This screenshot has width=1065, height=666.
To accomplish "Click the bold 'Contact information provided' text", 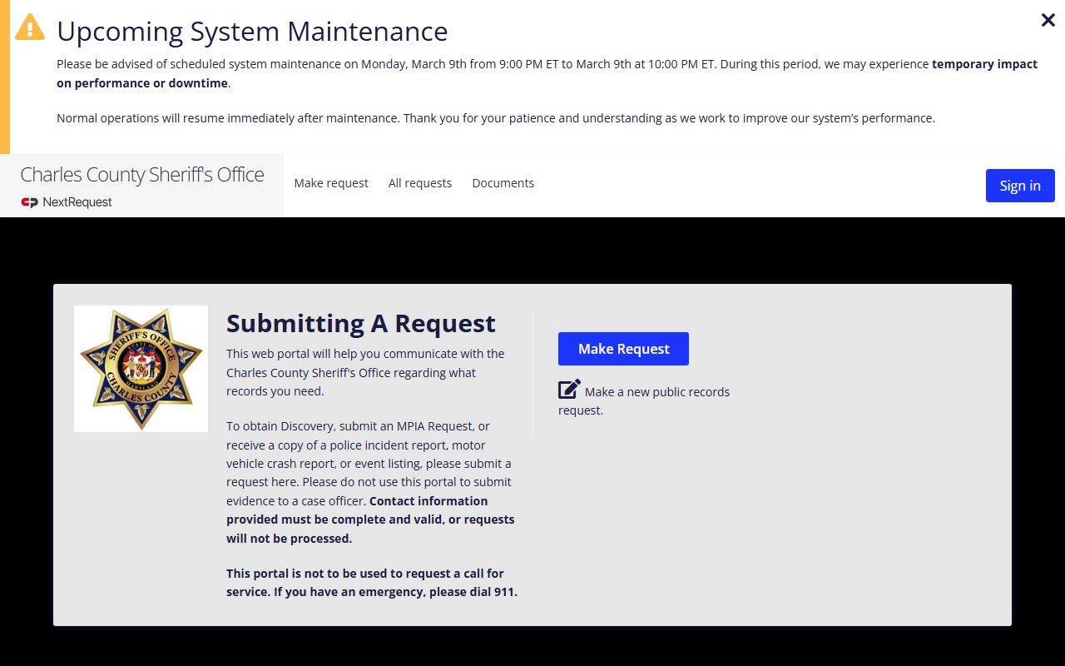I will (370, 519).
